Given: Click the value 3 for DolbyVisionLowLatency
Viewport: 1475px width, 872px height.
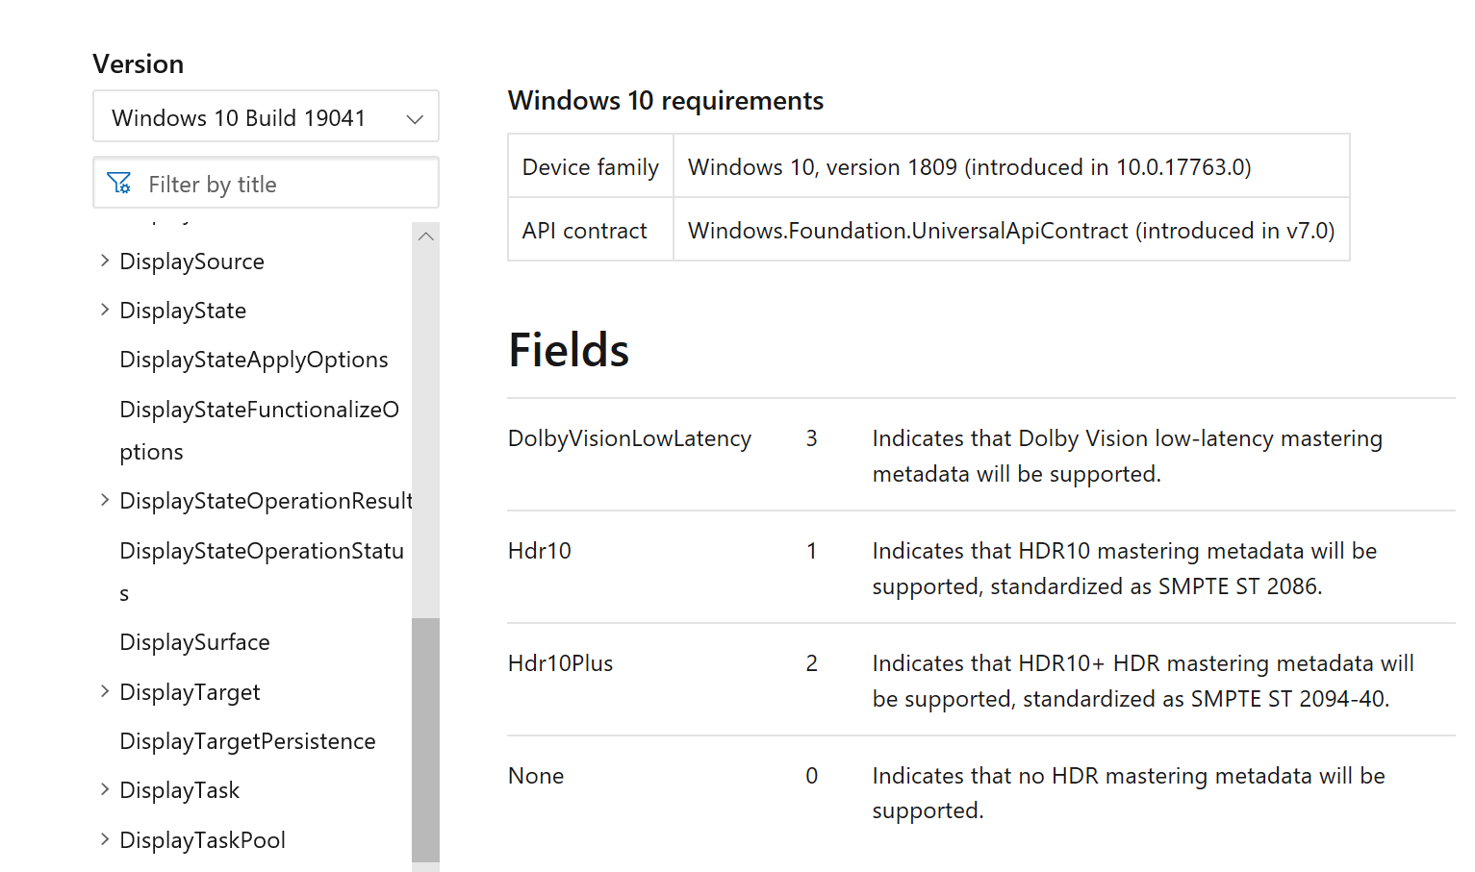Looking at the screenshot, I should point(811,438).
